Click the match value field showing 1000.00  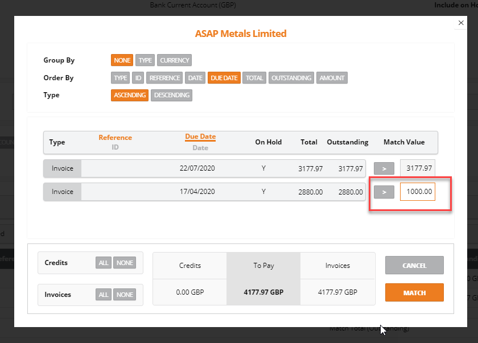tap(418, 192)
